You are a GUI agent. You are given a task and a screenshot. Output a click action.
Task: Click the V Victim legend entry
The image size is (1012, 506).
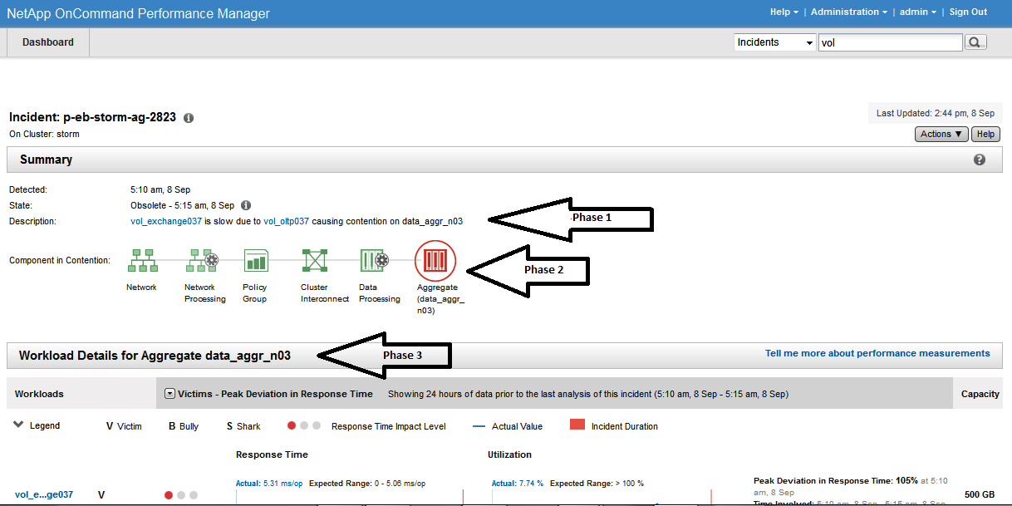(124, 426)
